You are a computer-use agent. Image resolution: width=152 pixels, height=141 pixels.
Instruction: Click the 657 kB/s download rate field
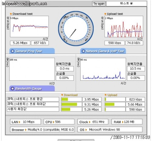point(40,43)
